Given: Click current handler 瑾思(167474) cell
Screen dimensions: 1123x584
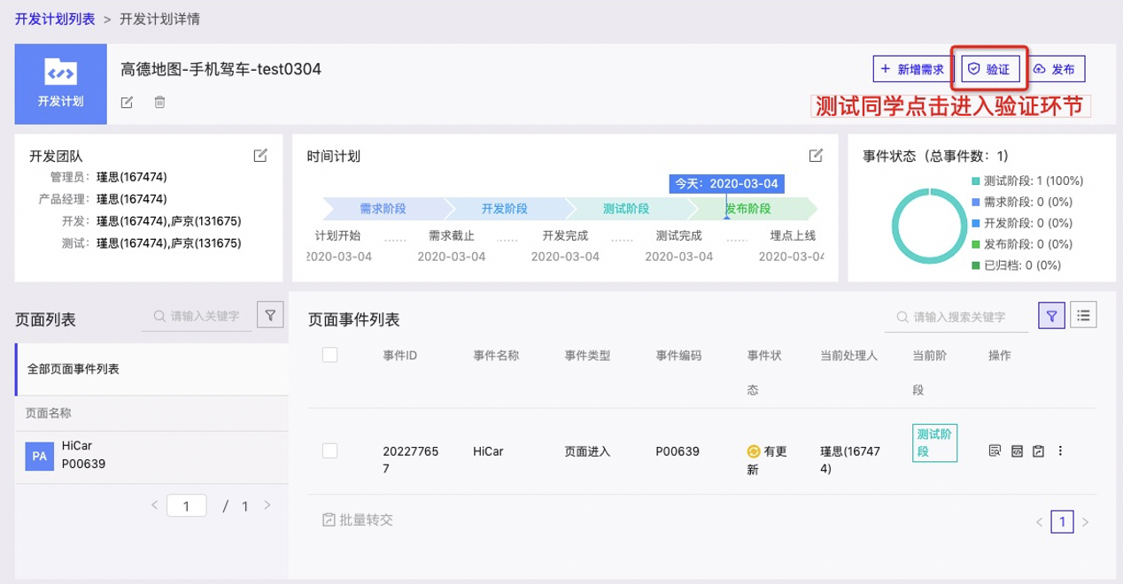Looking at the screenshot, I should [850, 459].
